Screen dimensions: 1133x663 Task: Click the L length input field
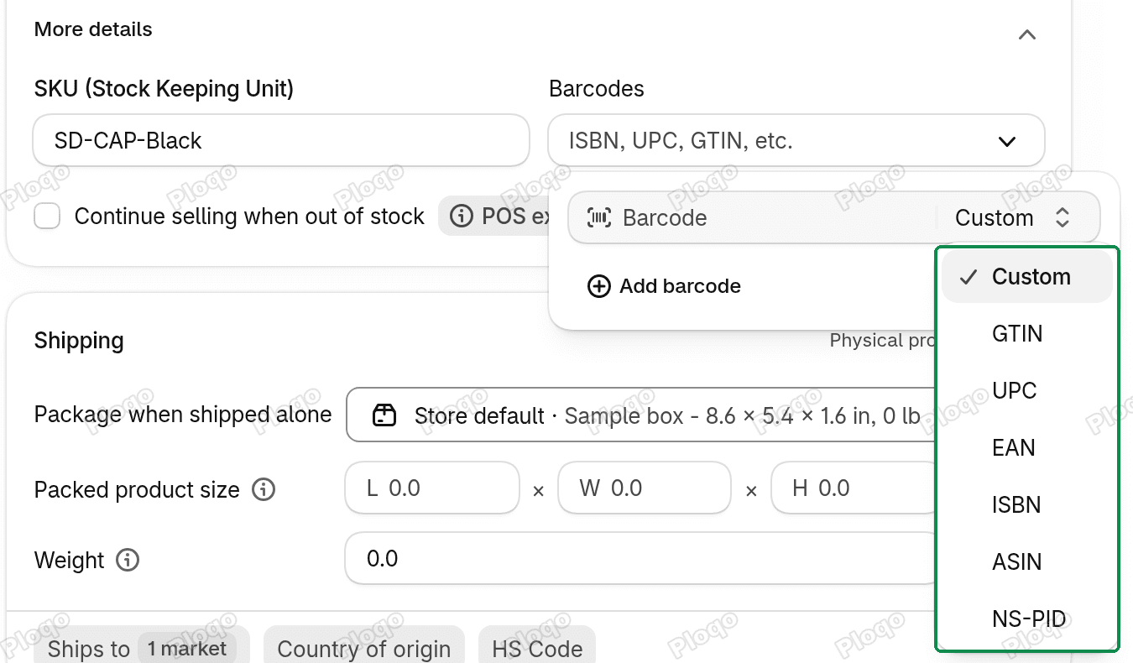point(432,488)
